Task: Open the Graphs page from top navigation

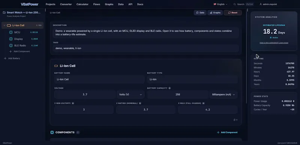Action: click(x=109, y=4)
